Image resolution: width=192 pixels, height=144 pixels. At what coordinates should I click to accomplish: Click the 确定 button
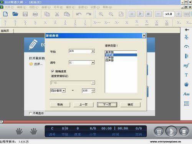click(x=131, y=104)
